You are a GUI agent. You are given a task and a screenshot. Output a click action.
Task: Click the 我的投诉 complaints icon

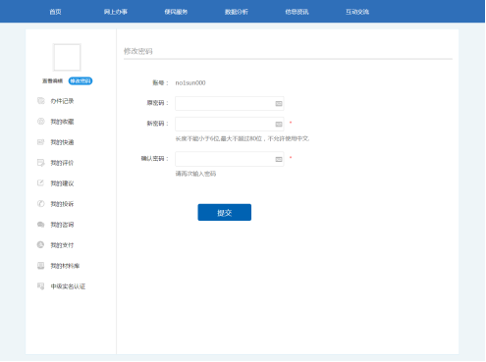40,204
